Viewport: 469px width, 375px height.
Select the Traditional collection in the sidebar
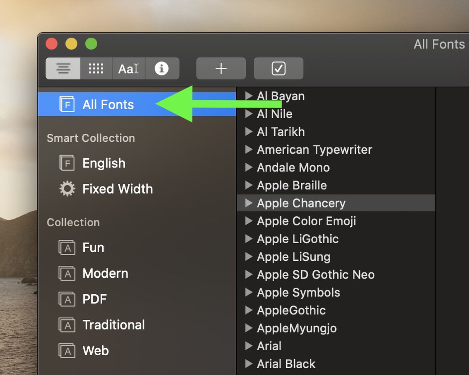click(114, 325)
